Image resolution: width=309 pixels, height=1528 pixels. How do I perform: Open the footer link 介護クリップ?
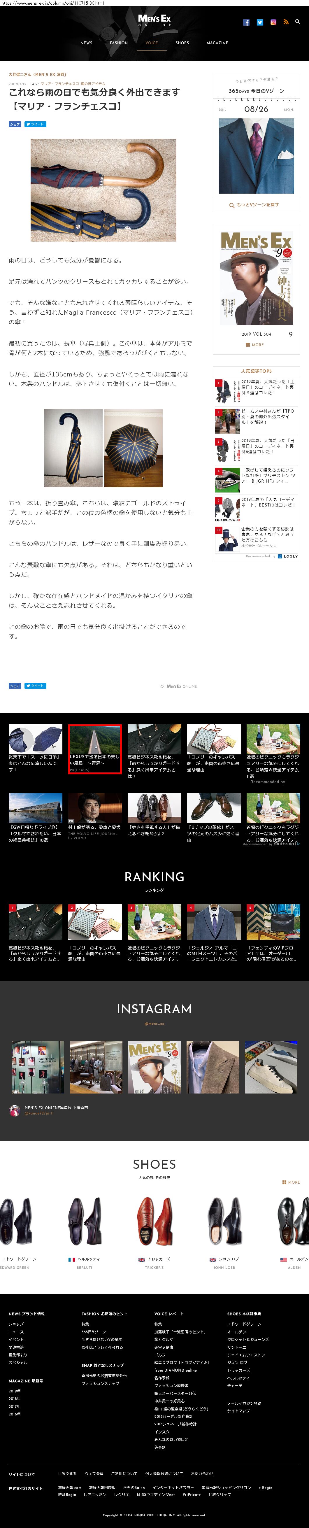pos(220,1495)
